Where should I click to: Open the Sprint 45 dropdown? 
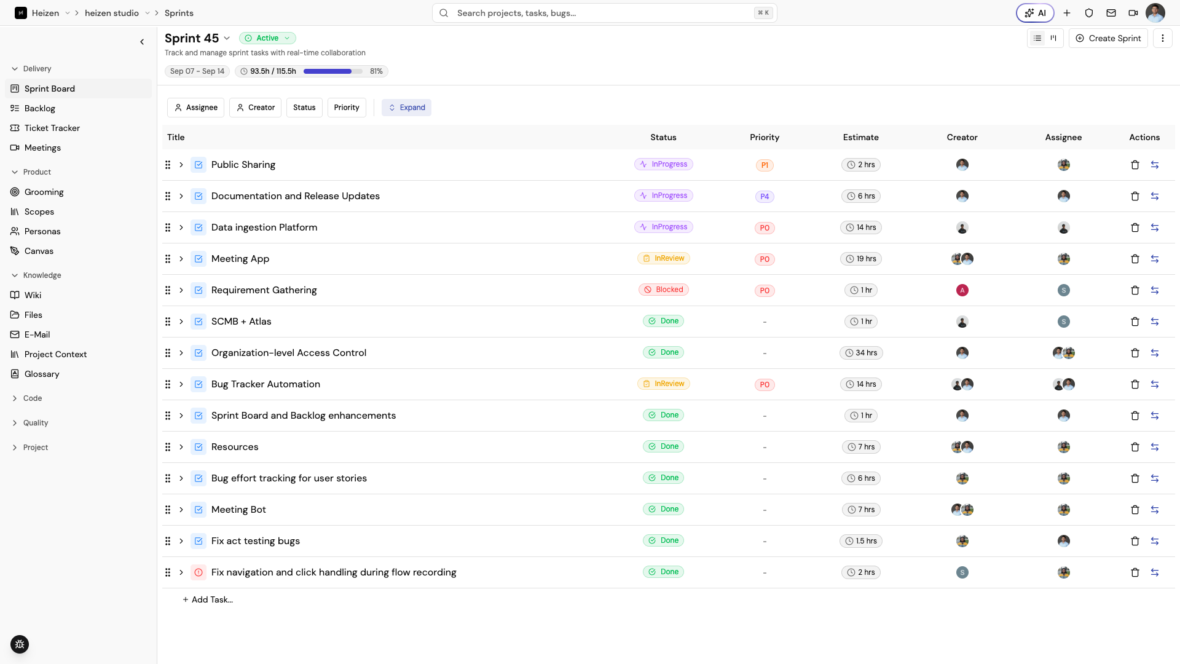pyautogui.click(x=227, y=38)
